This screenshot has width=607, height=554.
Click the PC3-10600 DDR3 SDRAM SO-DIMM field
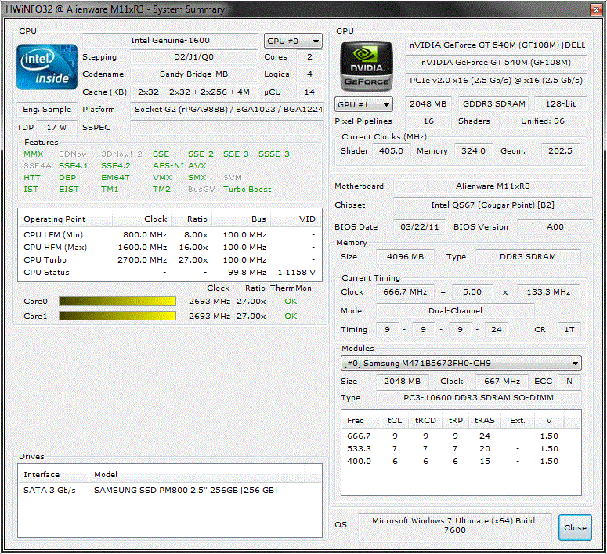479,398
